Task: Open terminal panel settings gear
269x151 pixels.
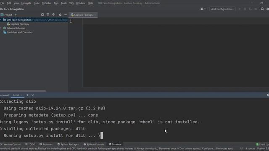Action: (268, 95)
